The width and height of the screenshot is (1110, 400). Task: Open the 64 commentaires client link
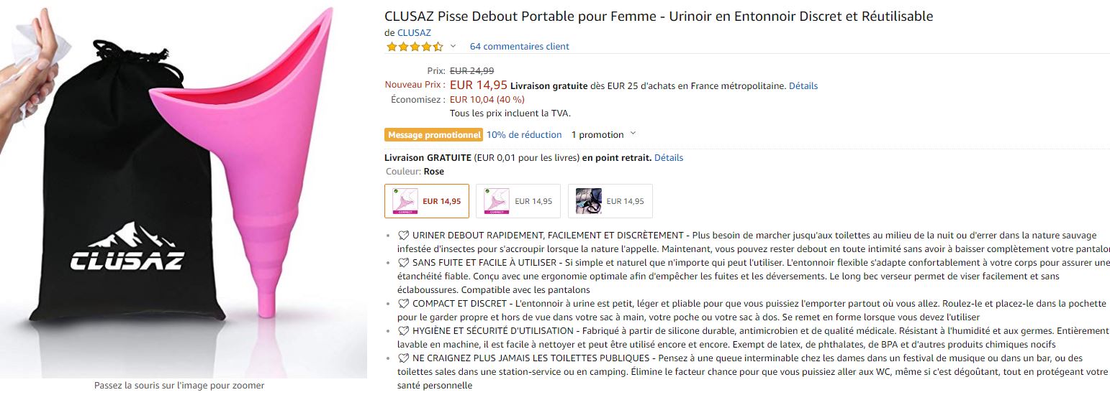519,47
